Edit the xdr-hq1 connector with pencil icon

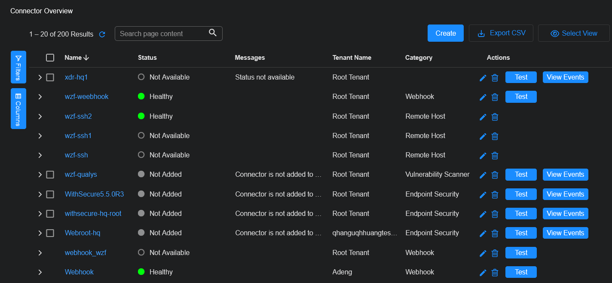click(x=483, y=78)
